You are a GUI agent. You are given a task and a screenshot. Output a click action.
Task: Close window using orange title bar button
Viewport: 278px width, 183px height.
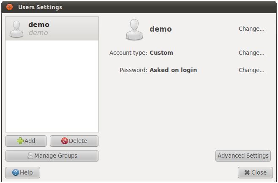tap(9, 7)
